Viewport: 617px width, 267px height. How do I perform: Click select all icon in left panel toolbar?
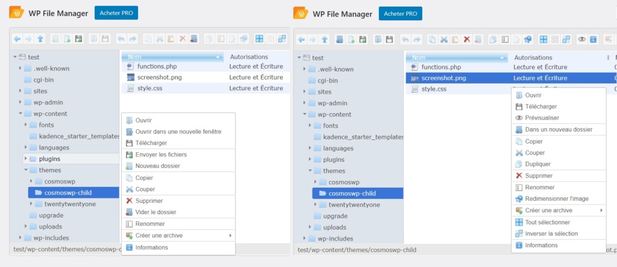[x=259, y=39]
